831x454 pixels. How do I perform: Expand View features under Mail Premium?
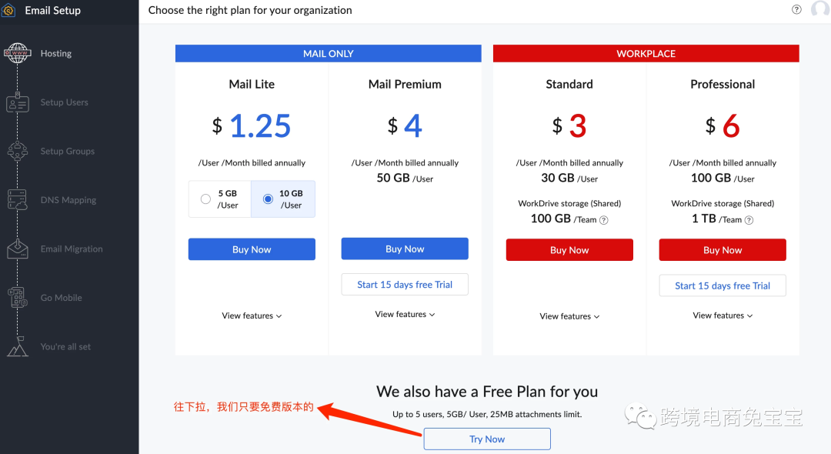[405, 314]
